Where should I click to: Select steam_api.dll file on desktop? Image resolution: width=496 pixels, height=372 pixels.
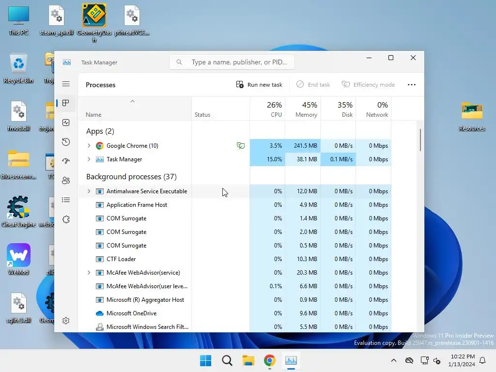tap(56, 20)
